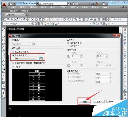Screen dimensions: 128x117
Task: Open all other rows cell style dropdown
Action: pyautogui.click(x=103, y=82)
